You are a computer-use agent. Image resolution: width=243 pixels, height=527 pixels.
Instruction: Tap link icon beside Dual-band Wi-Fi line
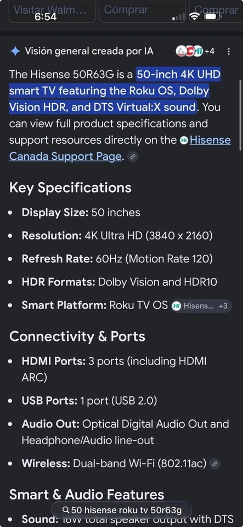(215, 464)
